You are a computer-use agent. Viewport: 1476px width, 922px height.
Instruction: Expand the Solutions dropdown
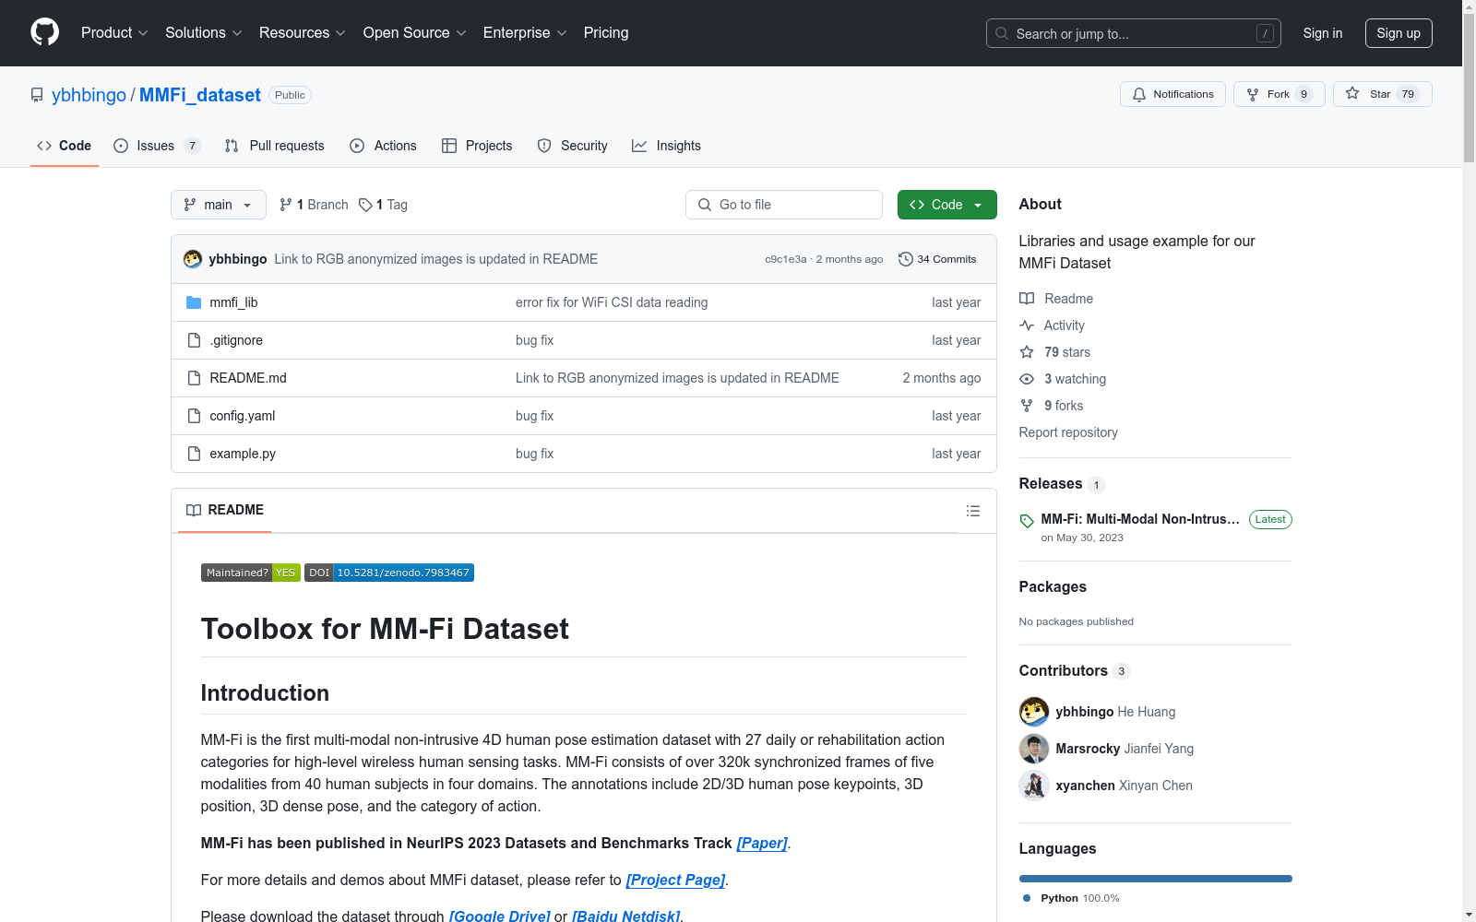(x=204, y=33)
